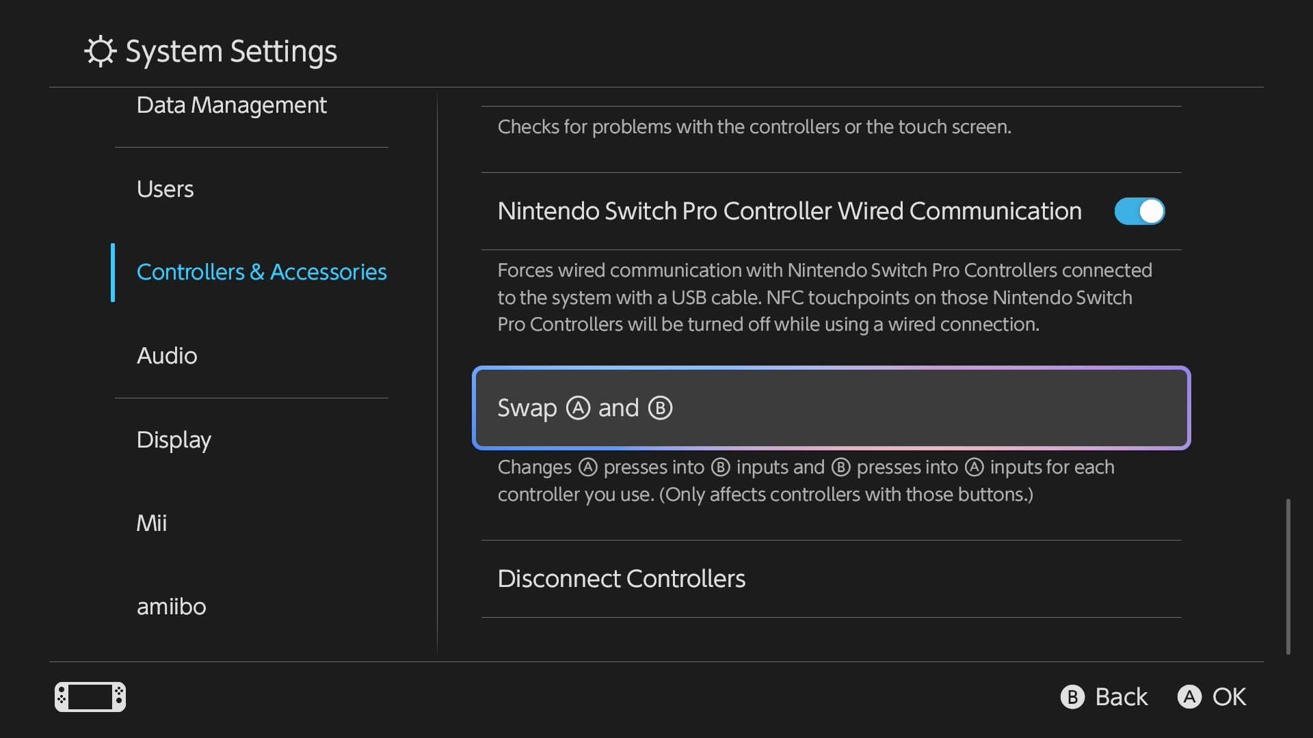This screenshot has height=738, width=1313.
Task: Click the circled A icon in Swap title
Action: point(578,408)
